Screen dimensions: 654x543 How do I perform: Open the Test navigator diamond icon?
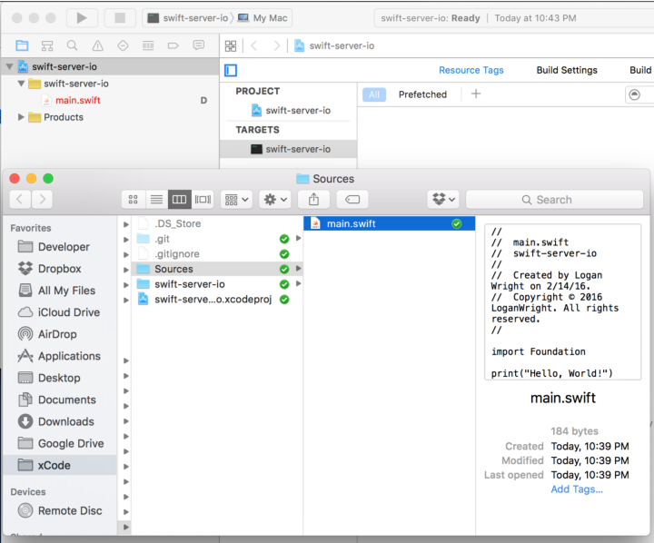pos(123,45)
